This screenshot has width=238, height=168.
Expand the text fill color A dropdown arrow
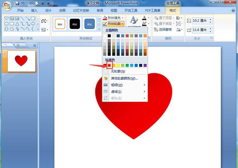[149, 18]
